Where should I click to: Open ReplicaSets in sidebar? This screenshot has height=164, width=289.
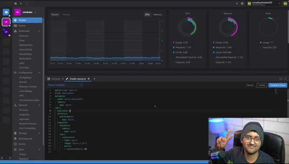coord(25,58)
